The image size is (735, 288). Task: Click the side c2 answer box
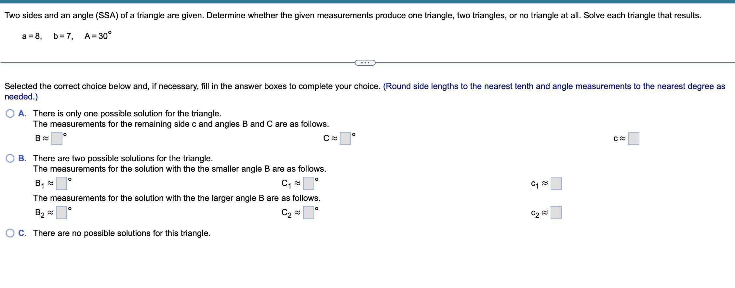(x=556, y=213)
